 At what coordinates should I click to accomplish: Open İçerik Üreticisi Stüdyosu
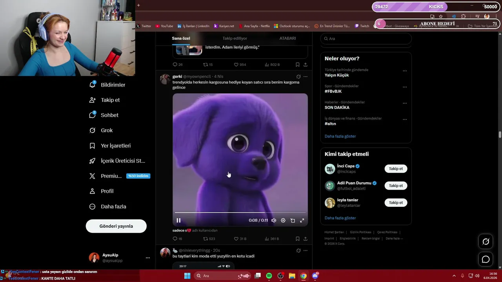pyautogui.click(x=117, y=161)
